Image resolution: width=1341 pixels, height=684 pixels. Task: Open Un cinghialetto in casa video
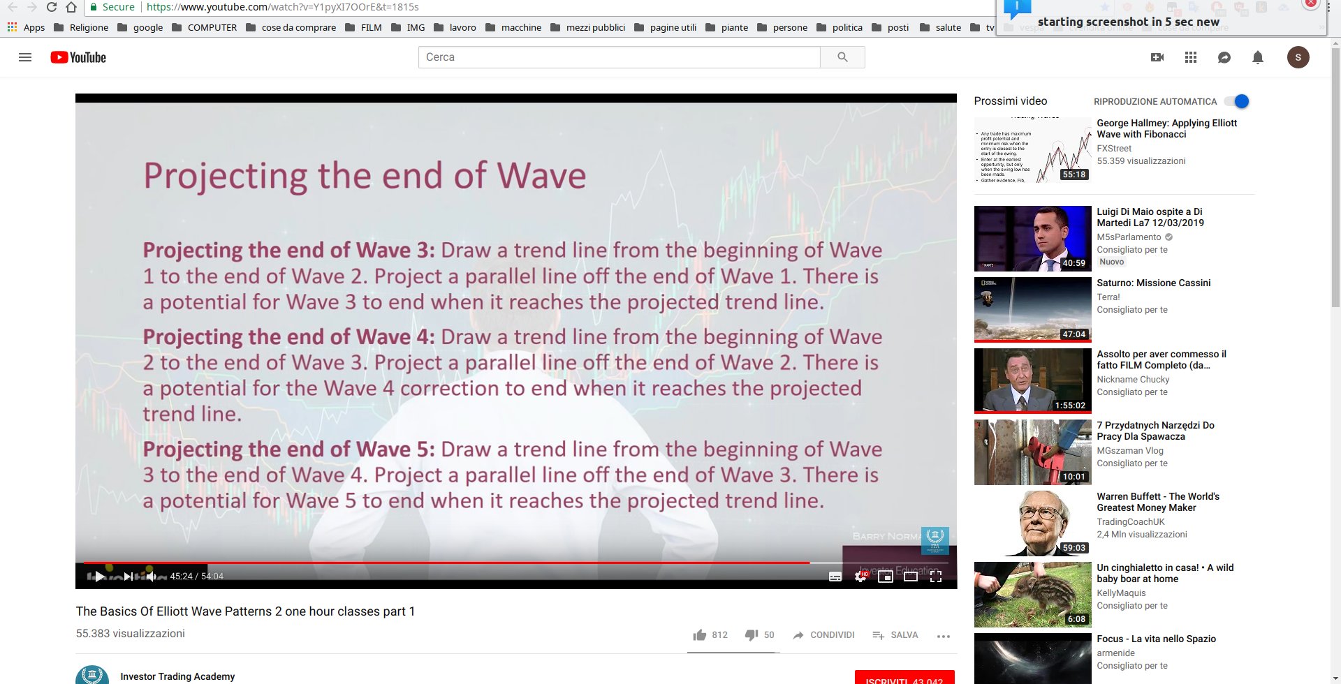[x=1165, y=573]
